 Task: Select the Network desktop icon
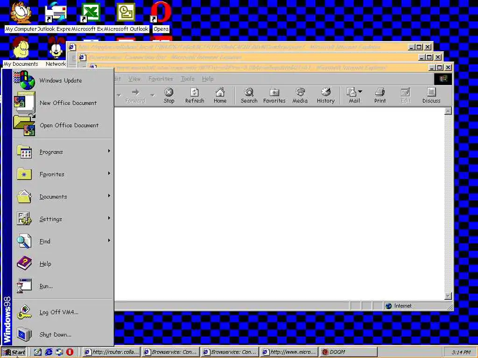[x=56, y=52]
